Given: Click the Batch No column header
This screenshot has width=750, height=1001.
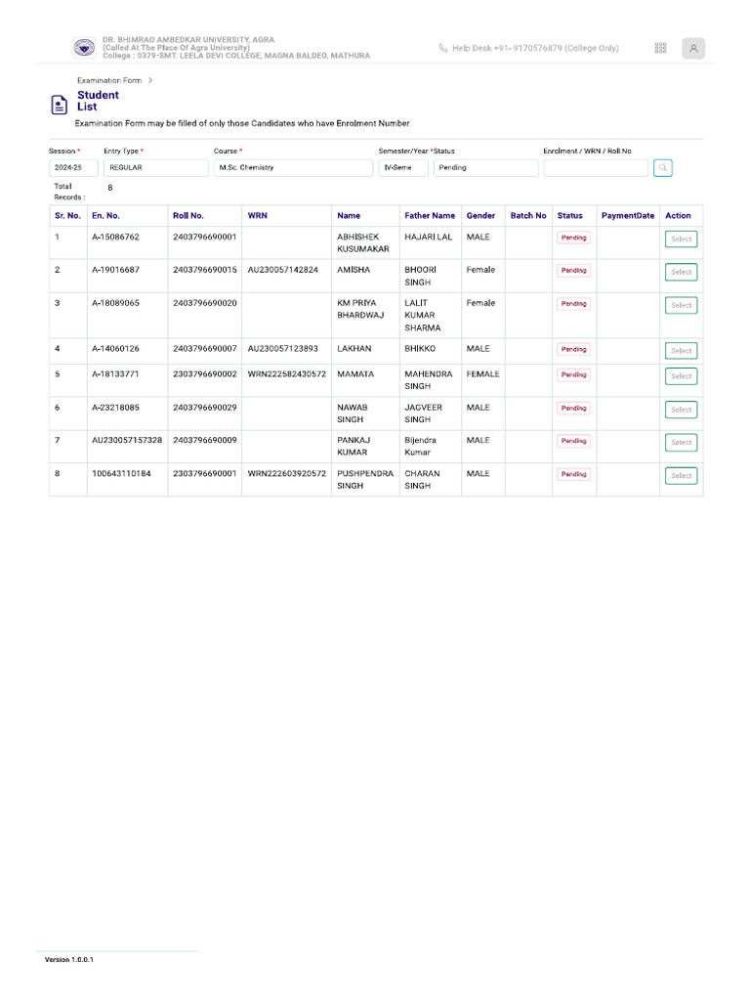Looking at the screenshot, I should click(x=528, y=216).
